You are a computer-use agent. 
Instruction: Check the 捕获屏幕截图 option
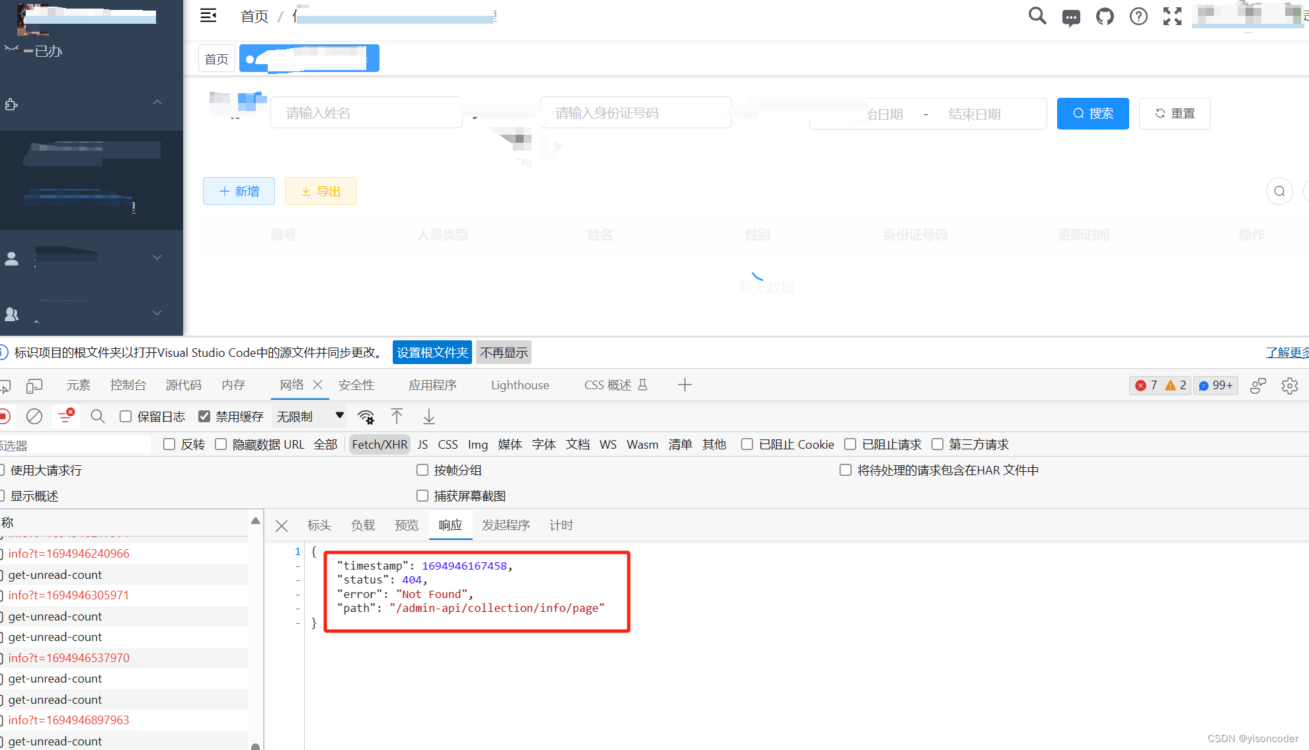pyautogui.click(x=422, y=496)
